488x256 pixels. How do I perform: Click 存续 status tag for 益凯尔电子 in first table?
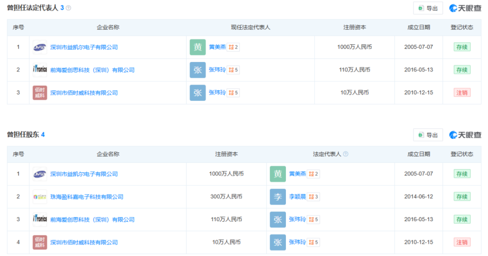tap(462, 47)
